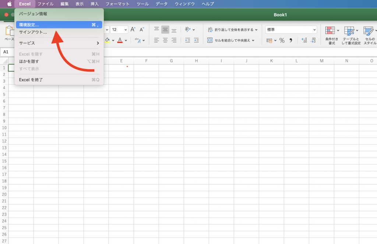Click サインアウト... to sign out

(x=33, y=32)
